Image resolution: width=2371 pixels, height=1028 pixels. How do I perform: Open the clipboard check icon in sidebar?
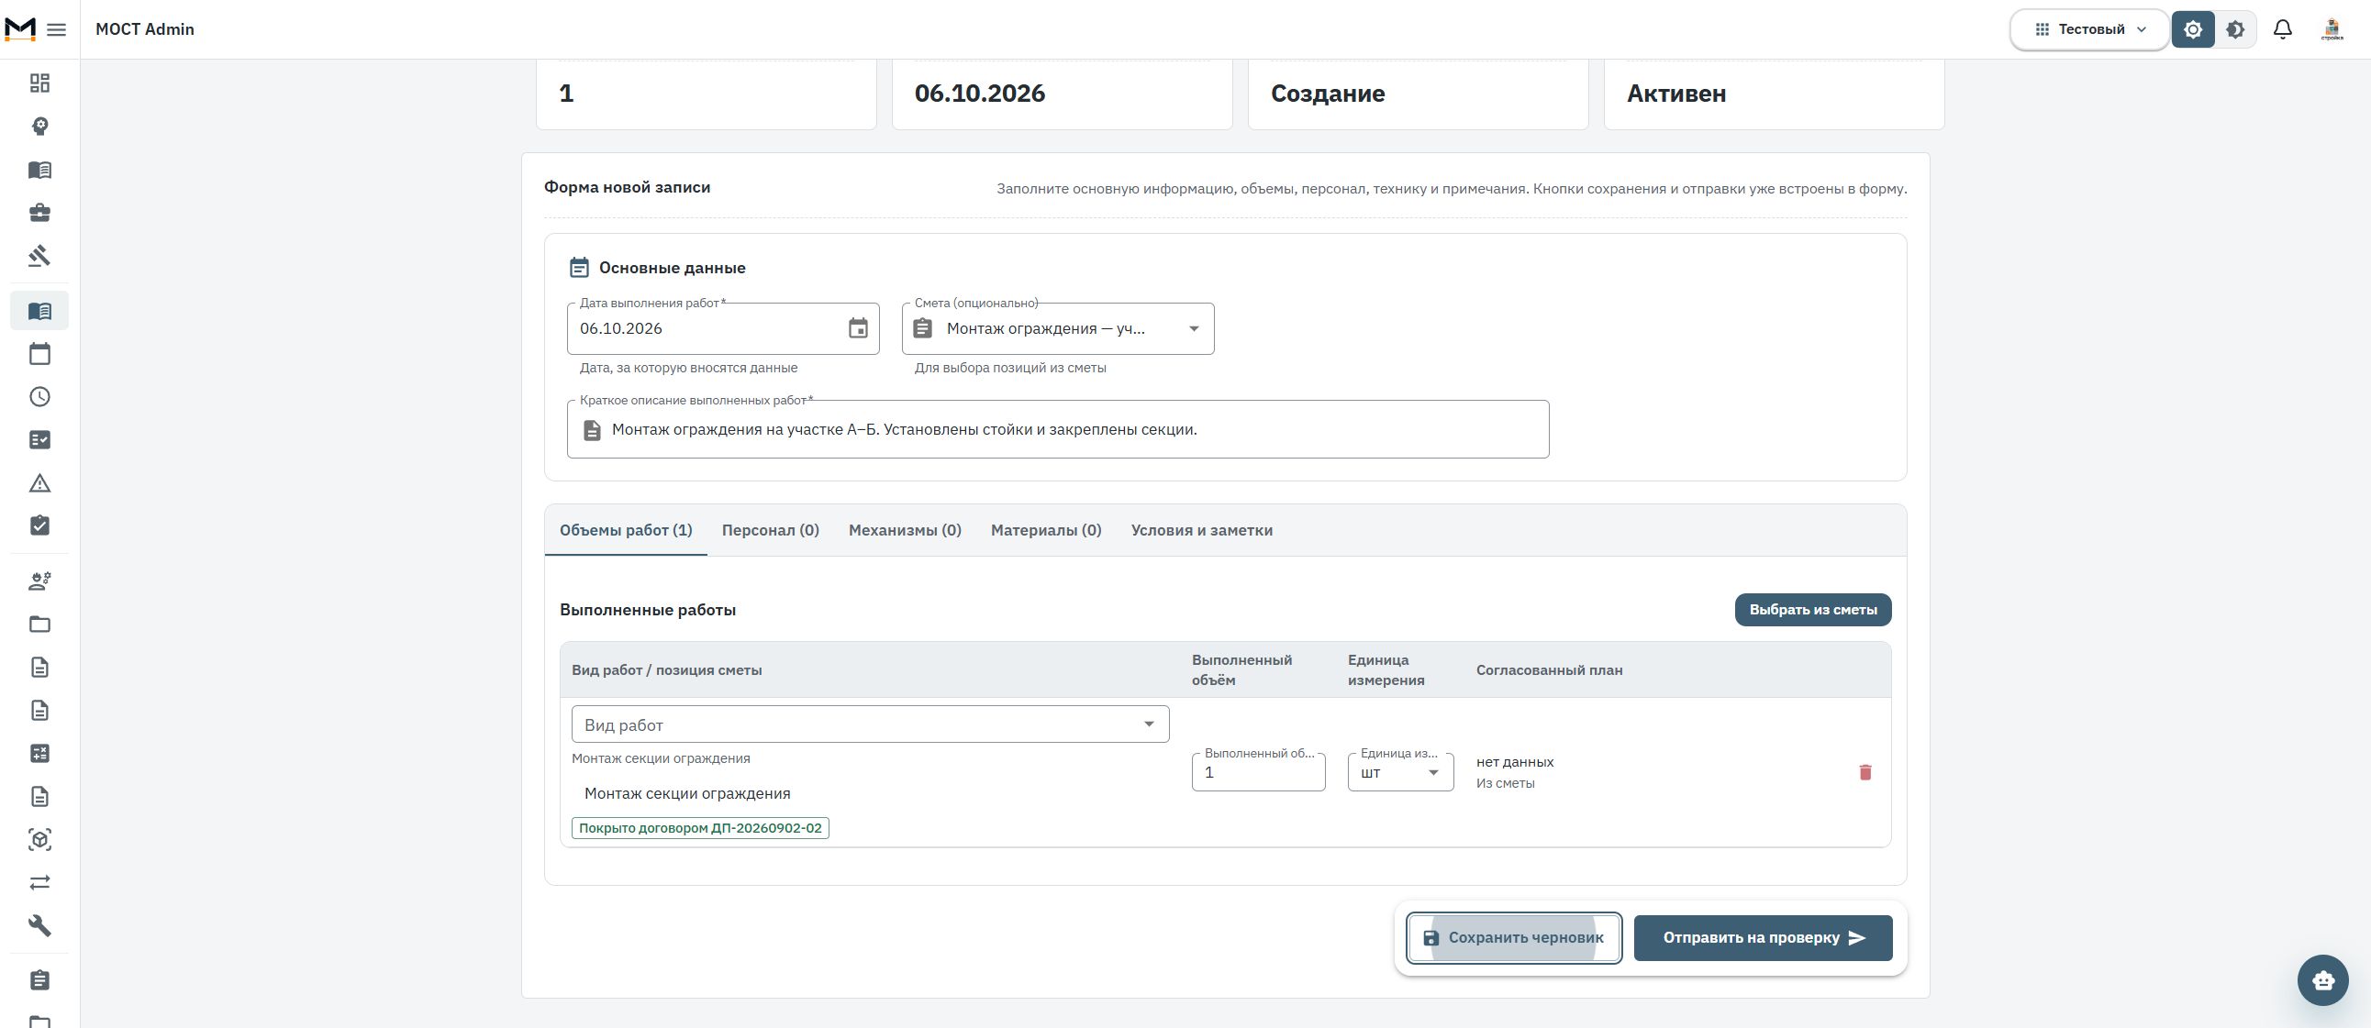click(x=39, y=526)
